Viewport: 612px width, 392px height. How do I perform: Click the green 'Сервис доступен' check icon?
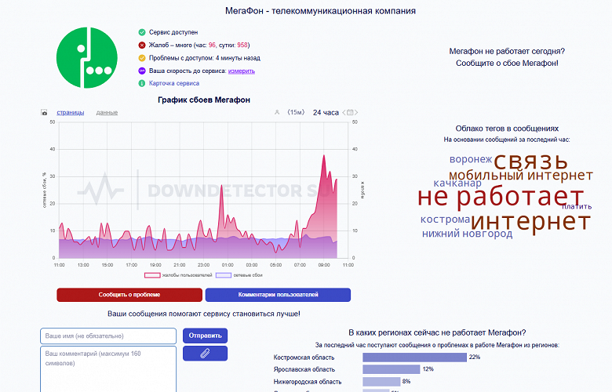pyautogui.click(x=142, y=32)
